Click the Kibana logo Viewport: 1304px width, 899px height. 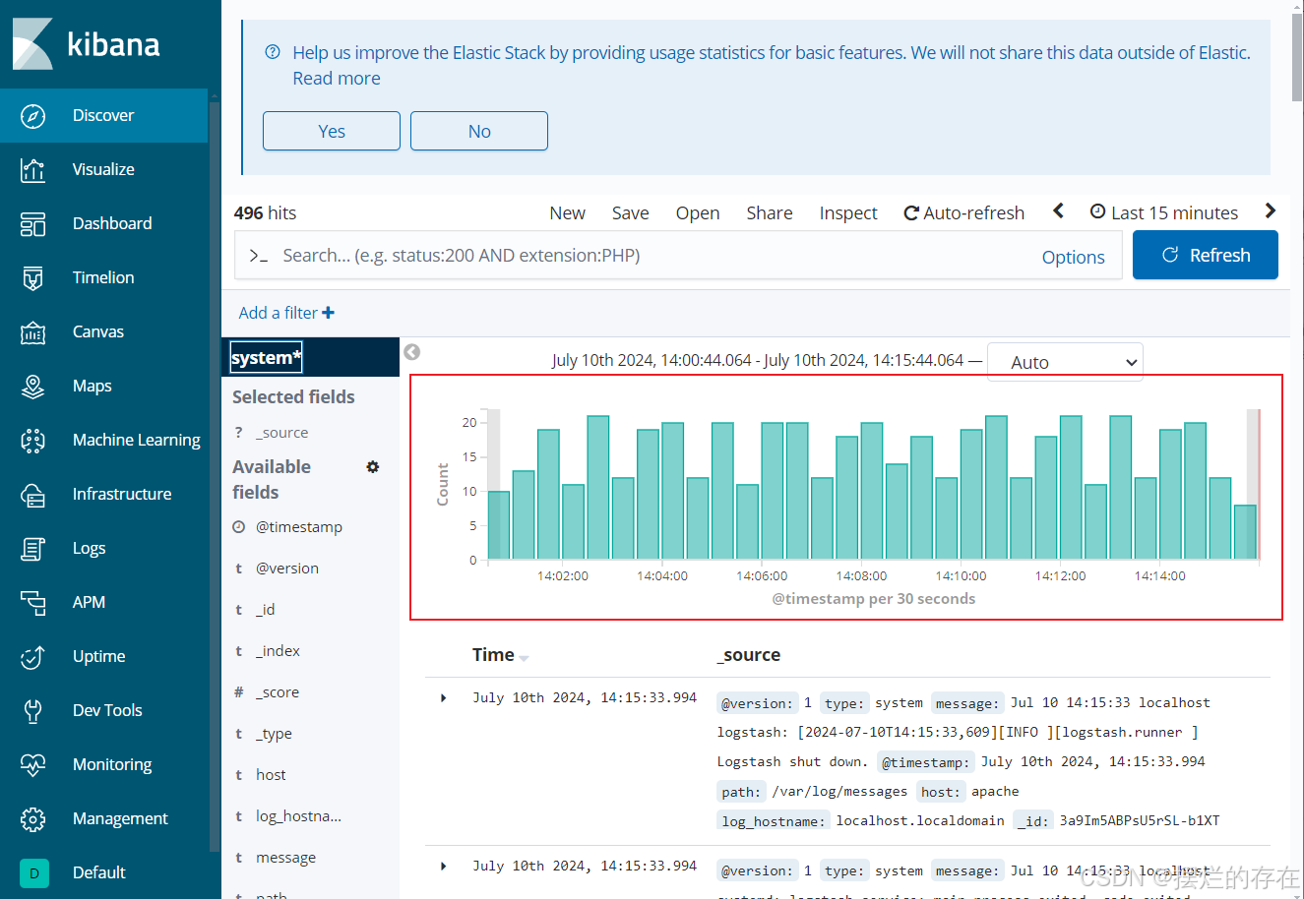[x=87, y=44]
